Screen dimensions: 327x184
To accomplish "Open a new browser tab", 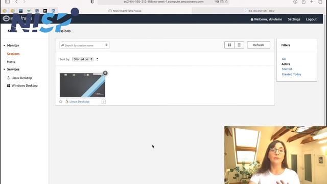I will coord(312,2).
